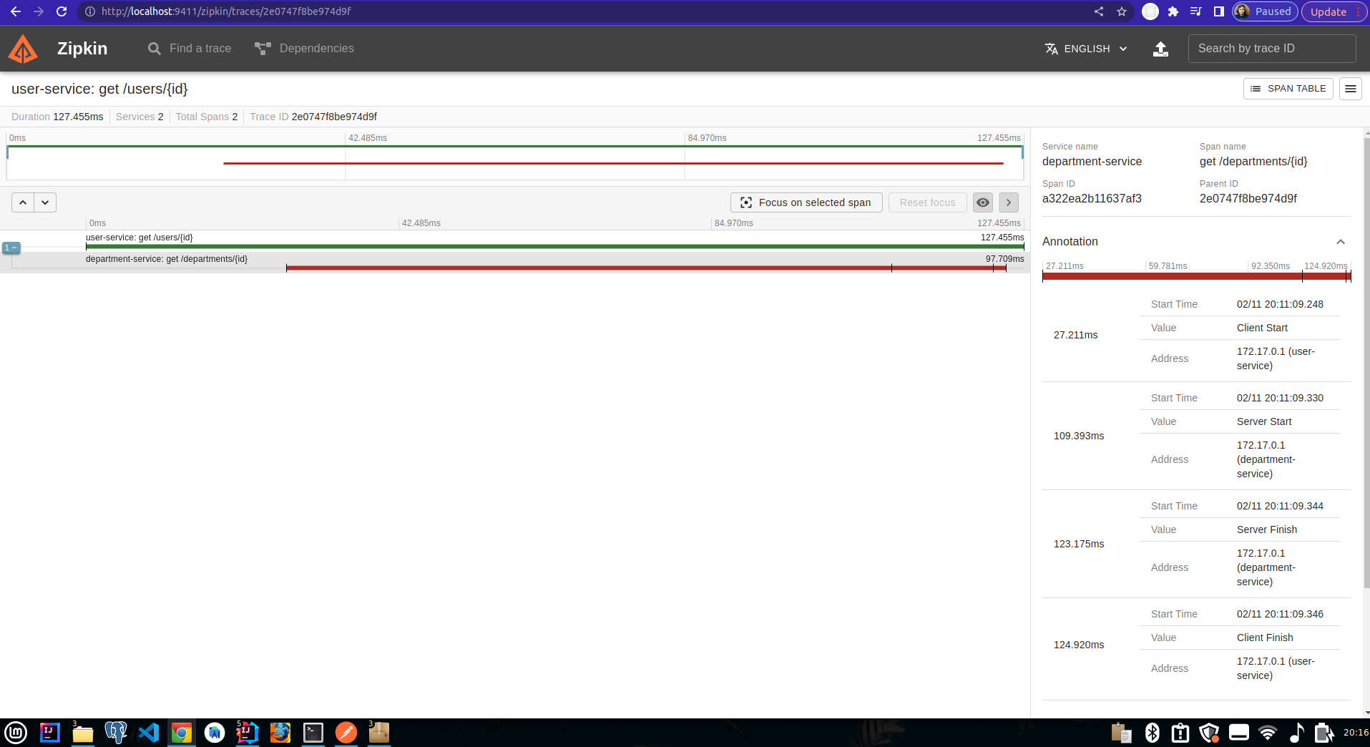Screen dimensions: 1370x747
Task: Open the file manager folder in taskbar
Action: pyautogui.click(x=82, y=733)
